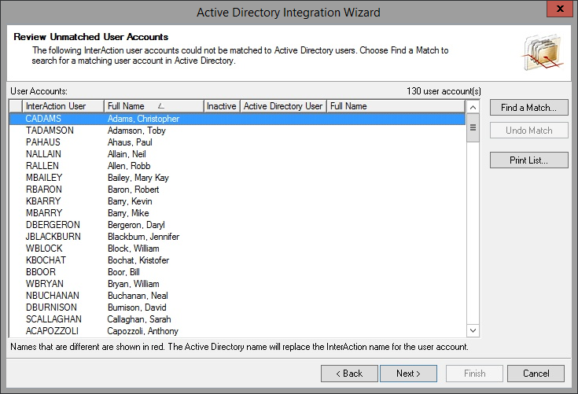Click the name Allen, Robb
Image resolution: width=578 pixels, height=394 pixels.
(x=129, y=166)
